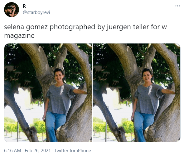Open the right photo in the tweet
Screen dimensions: 184x155
pos(136,93)
